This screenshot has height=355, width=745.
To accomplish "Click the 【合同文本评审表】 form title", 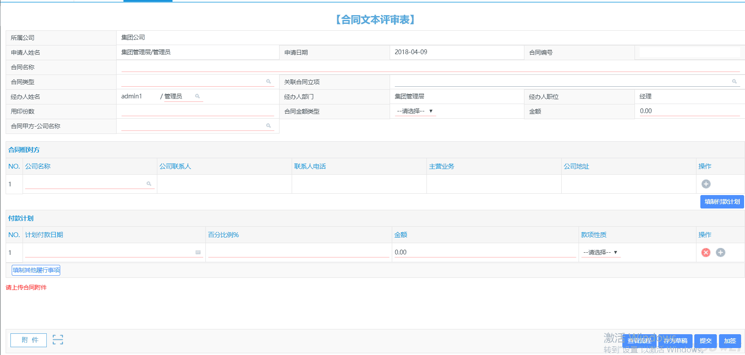I will (x=375, y=20).
